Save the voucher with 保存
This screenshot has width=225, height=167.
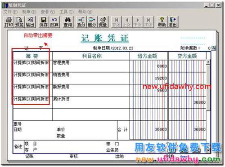coord(44,22)
